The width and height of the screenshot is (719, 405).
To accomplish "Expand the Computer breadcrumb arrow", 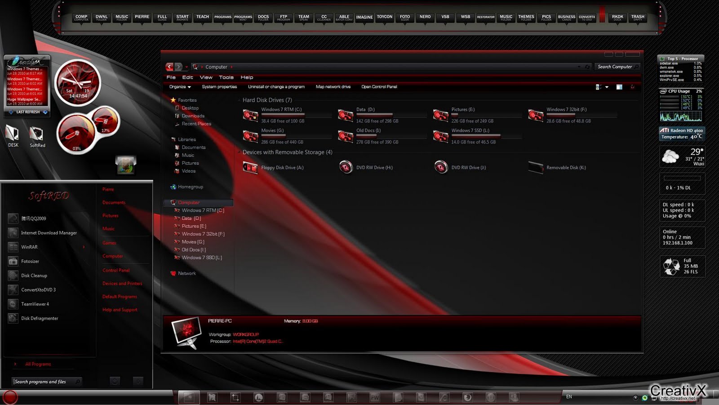I will (x=232, y=67).
